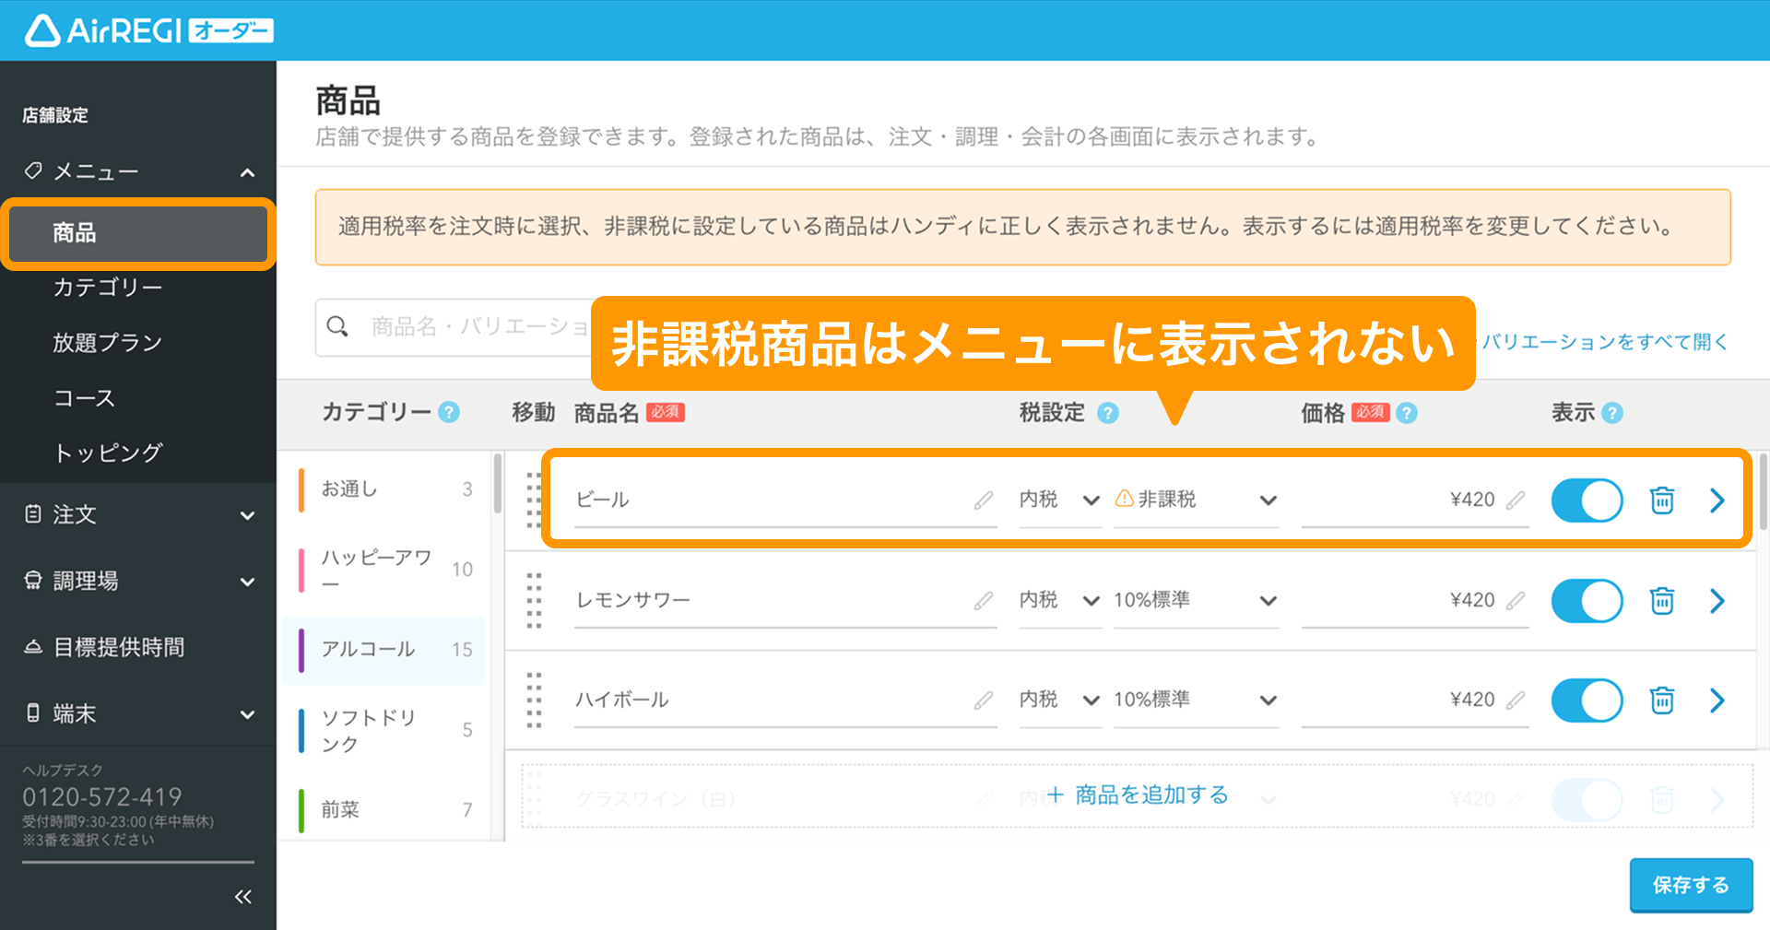Edit レモンサワー name with pencil icon
Screen dimensions: 1770x930
tap(984, 601)
